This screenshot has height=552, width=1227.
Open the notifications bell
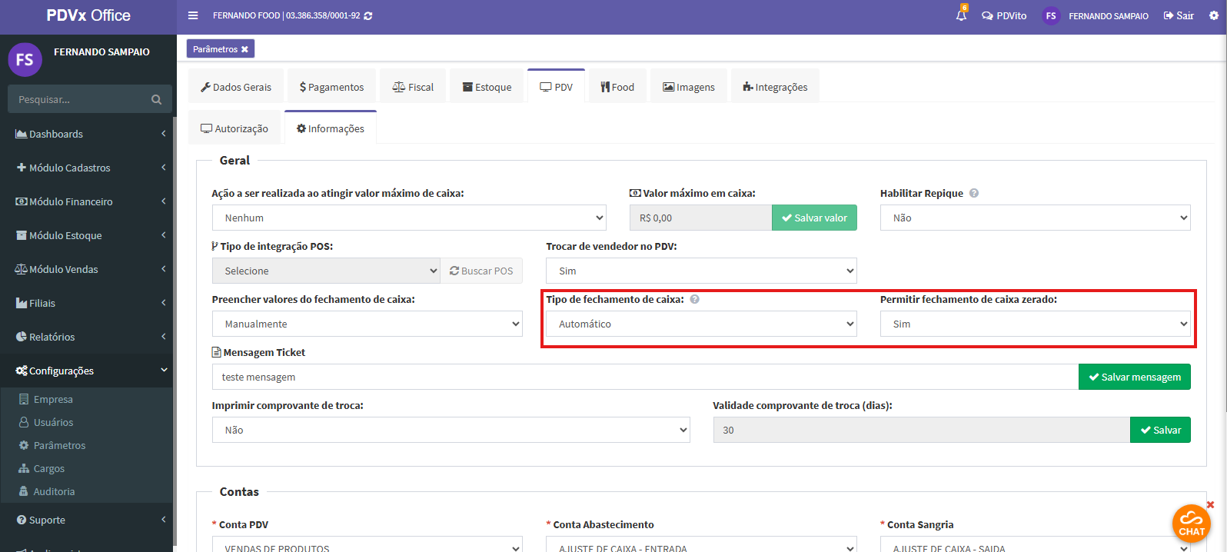click(961, 15)
